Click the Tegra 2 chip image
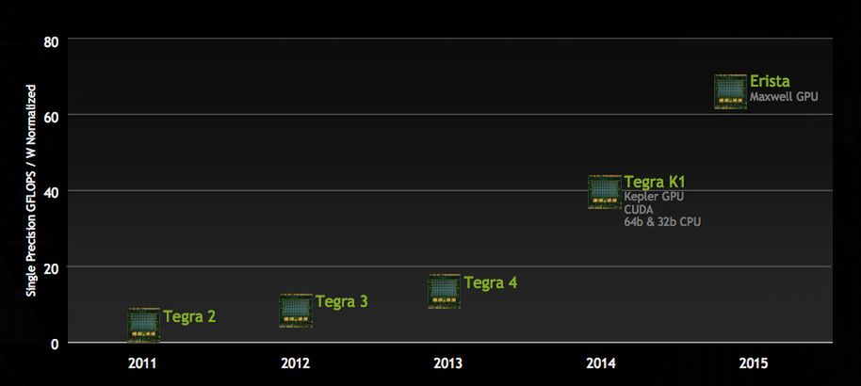The image size is (861, 386). tap(144, 325)
